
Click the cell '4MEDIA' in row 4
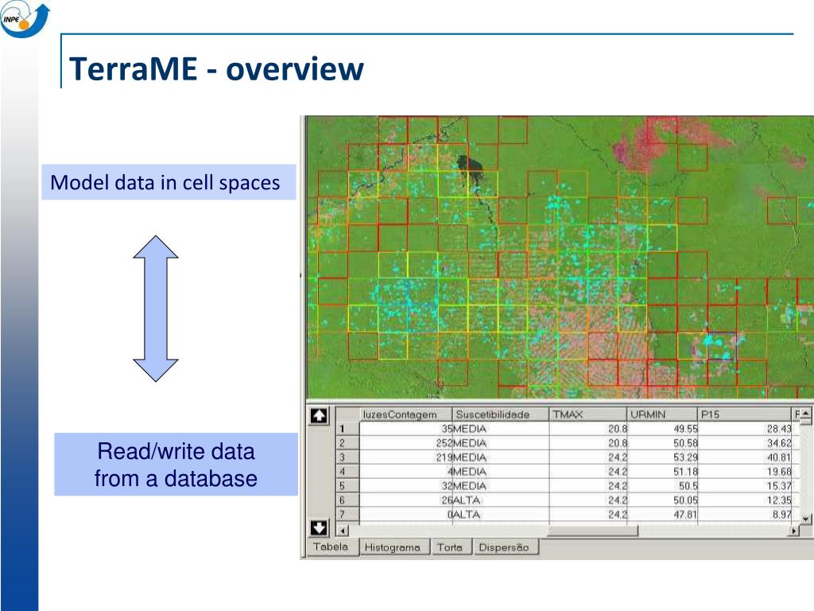(x=467, y=472)
